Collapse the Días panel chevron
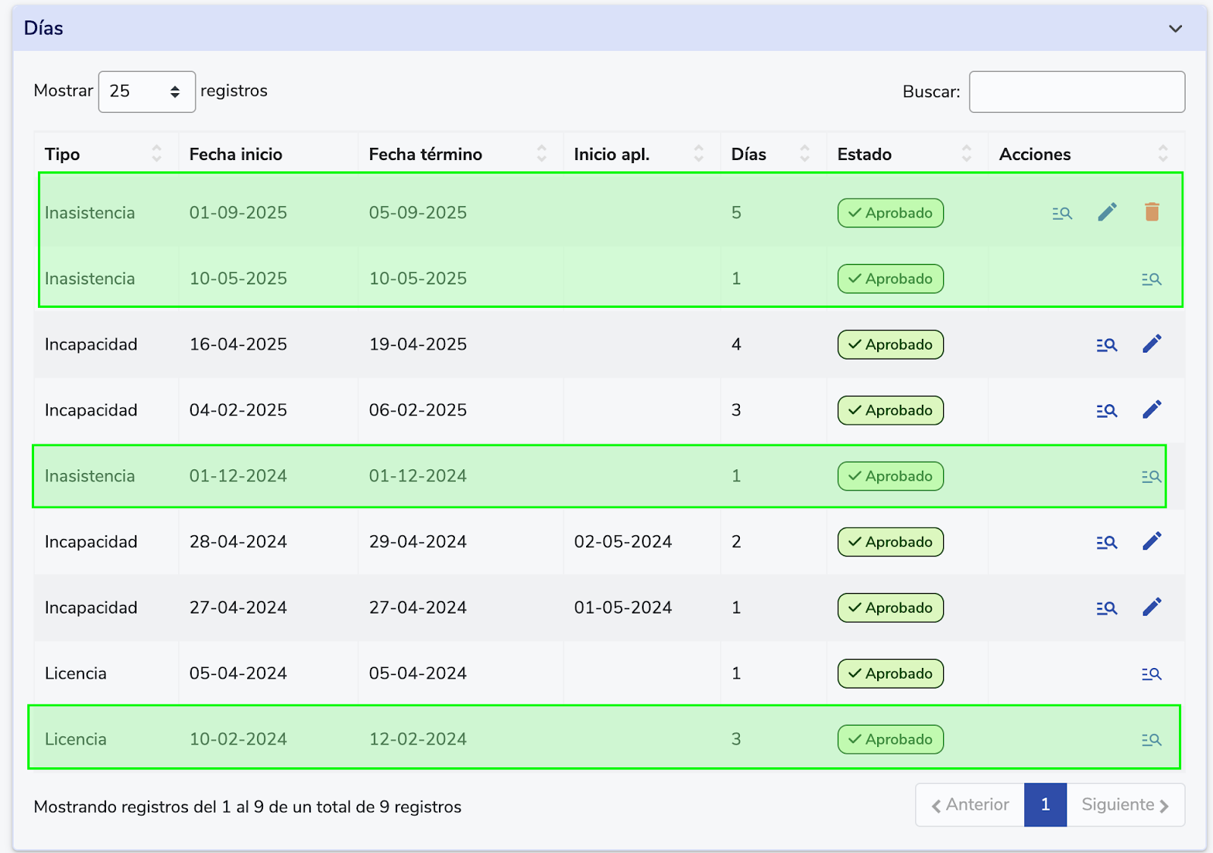The width and height of the screenshot is (1213, 853). [x=1175, y=29]
